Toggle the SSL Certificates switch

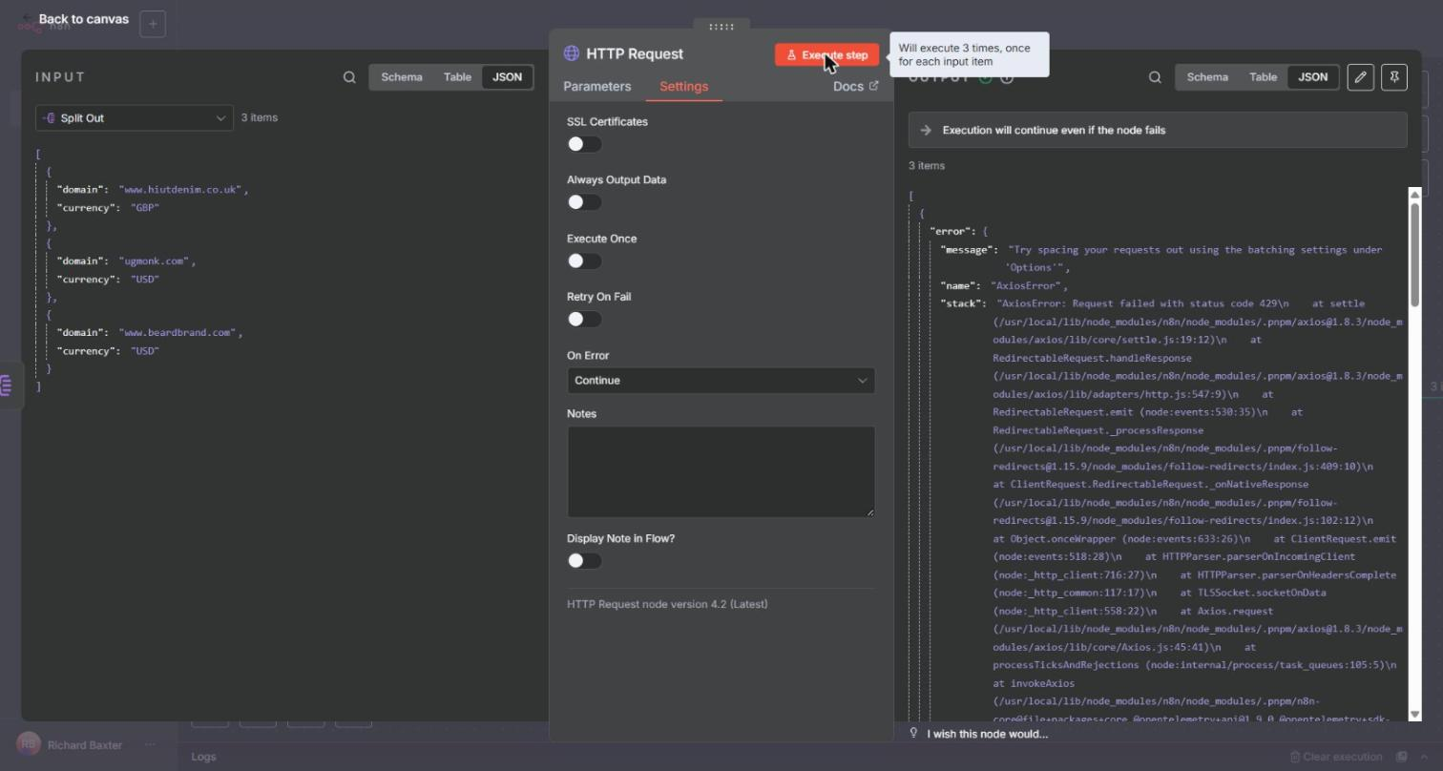click(x=584, y=144)
